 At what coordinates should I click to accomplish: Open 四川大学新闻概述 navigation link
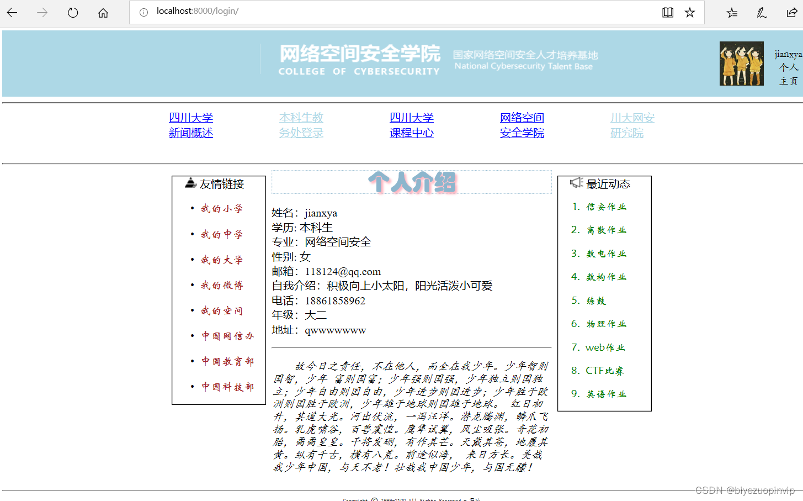191,125
